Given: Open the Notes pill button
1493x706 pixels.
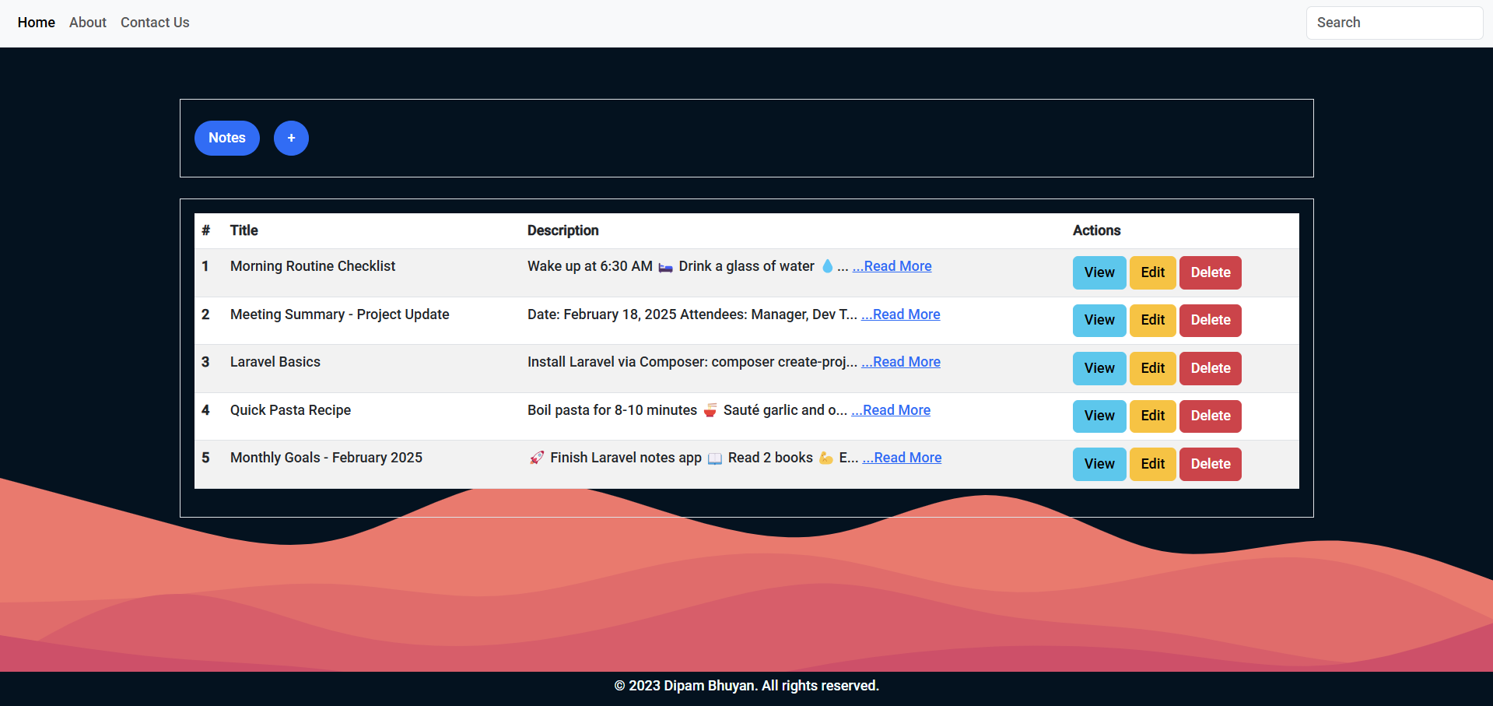Looking at the screenshot, I should coord(226,138).
